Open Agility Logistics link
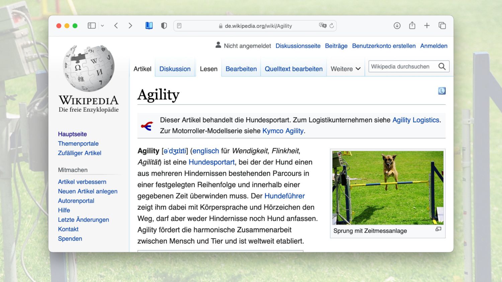Viewport: 502px width, 282px height. coord(416,120)
